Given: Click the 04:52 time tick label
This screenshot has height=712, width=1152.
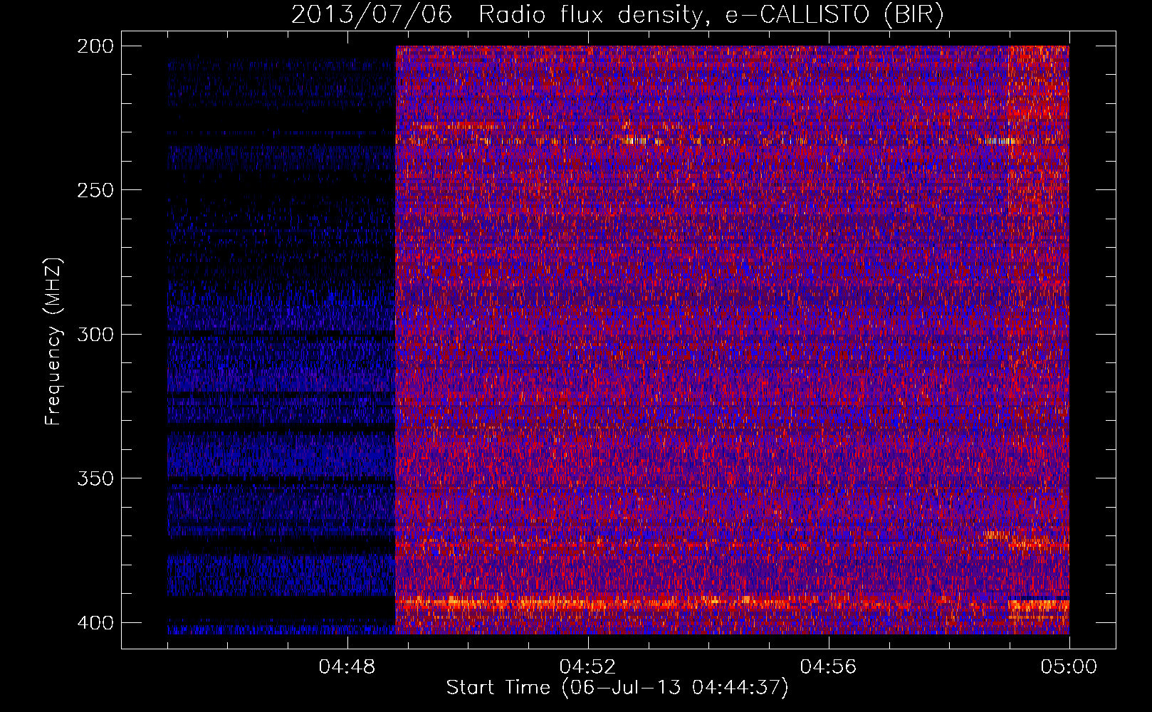Looking at the screenshot, I should 588,667.
